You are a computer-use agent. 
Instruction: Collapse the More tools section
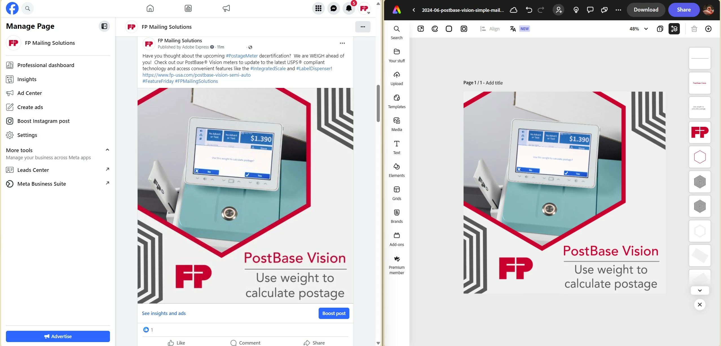(107, 150)
